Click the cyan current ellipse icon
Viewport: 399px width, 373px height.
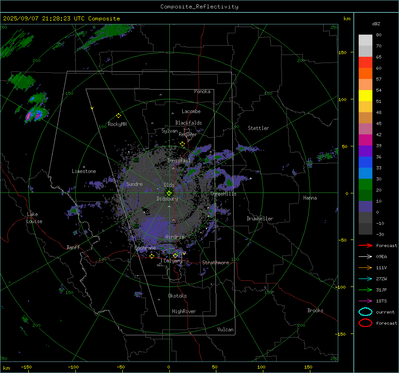tap(365, 312)
